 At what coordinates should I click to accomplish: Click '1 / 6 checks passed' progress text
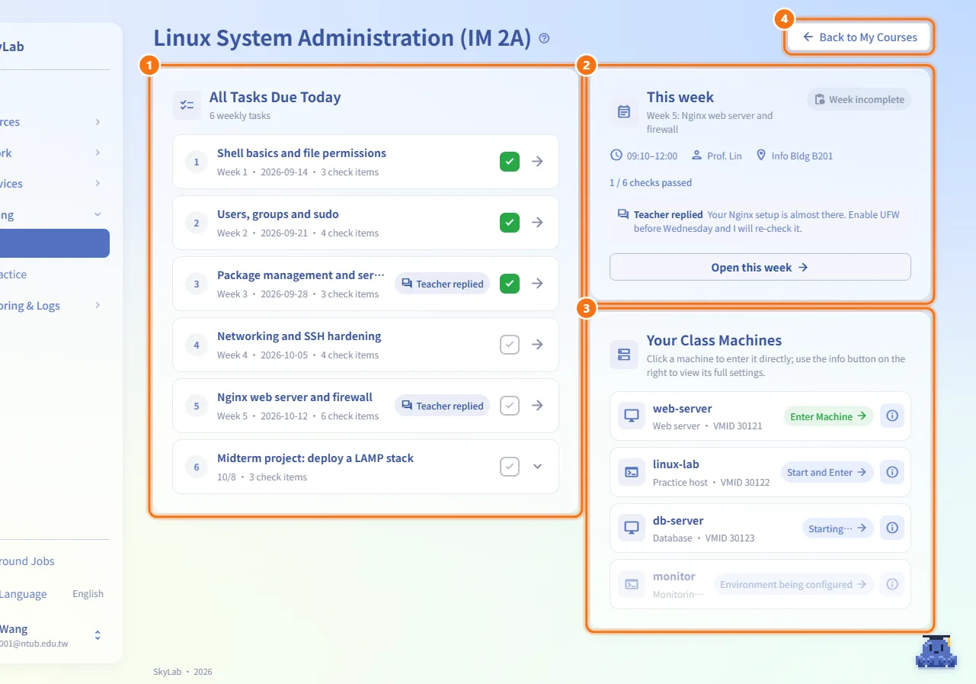click(x=651, y=183)
